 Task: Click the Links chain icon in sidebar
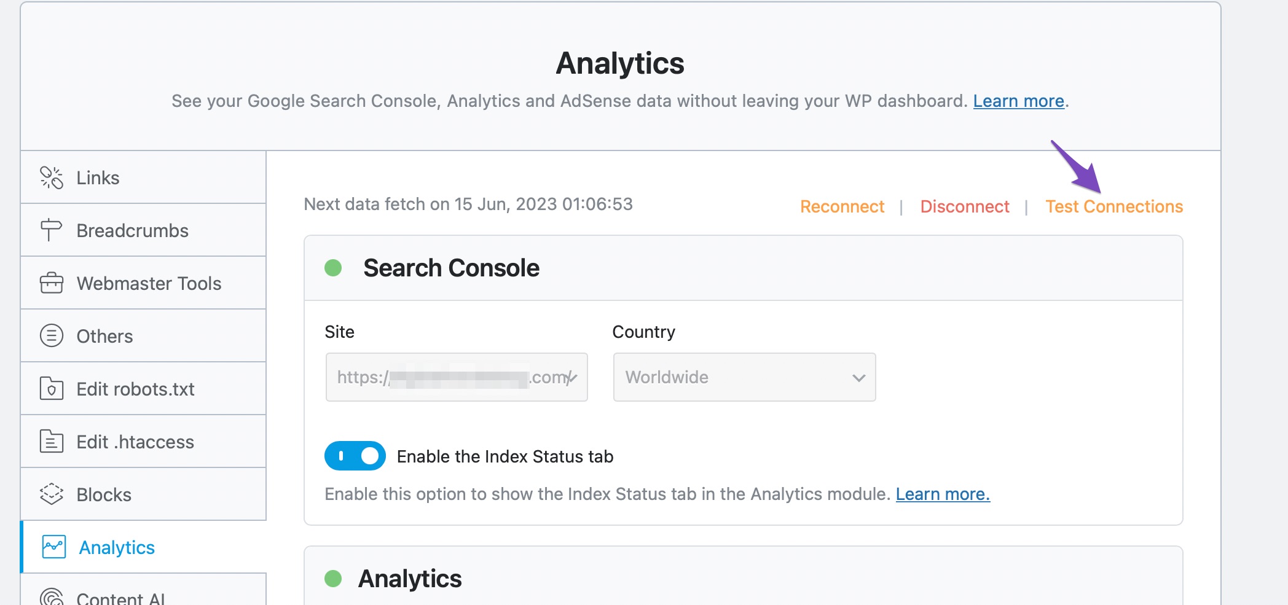pyautogui.click(x=52, y=178)
